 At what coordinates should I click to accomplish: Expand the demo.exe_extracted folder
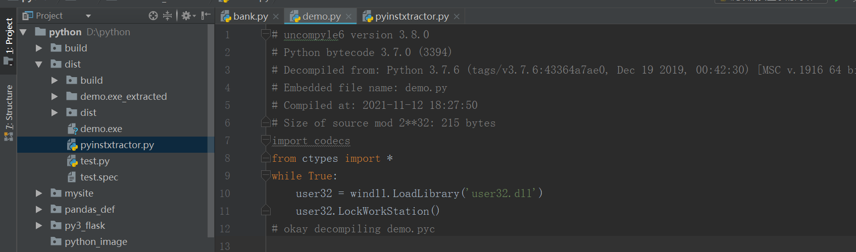(55, 97)
